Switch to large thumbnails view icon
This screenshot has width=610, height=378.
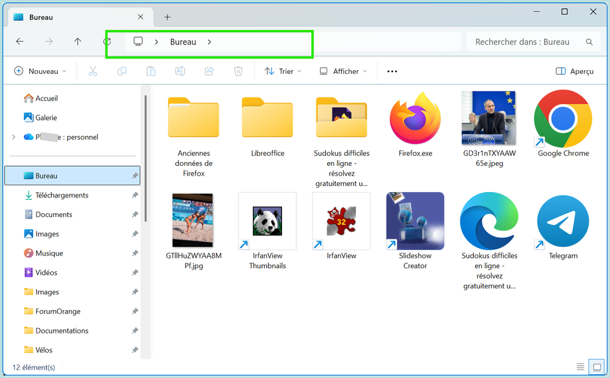pos(597,367)
